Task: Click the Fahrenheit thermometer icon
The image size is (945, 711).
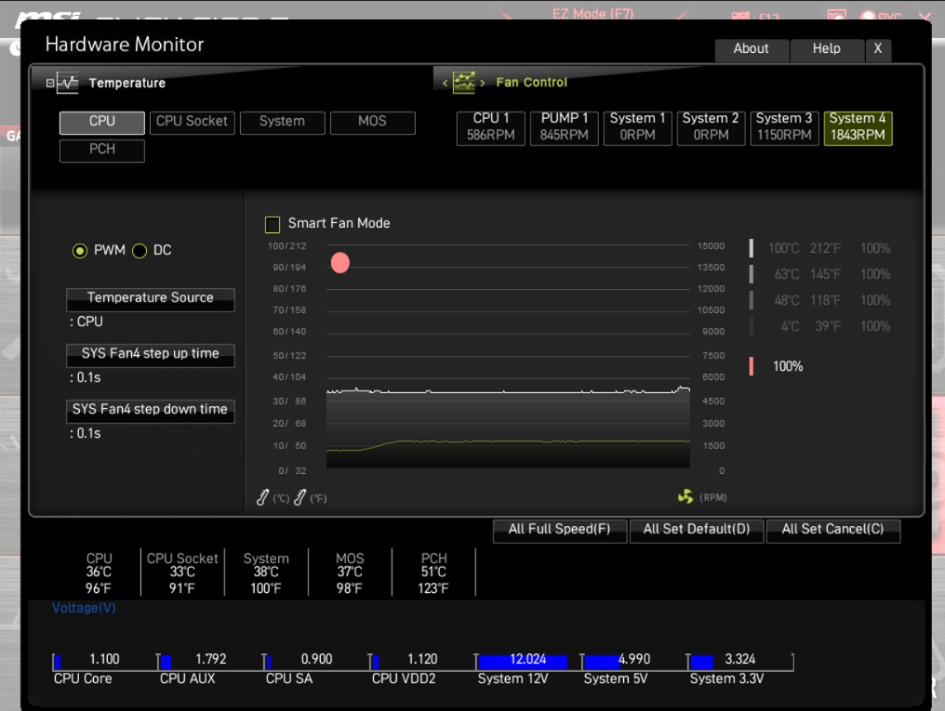Action: tap(299, 498)
